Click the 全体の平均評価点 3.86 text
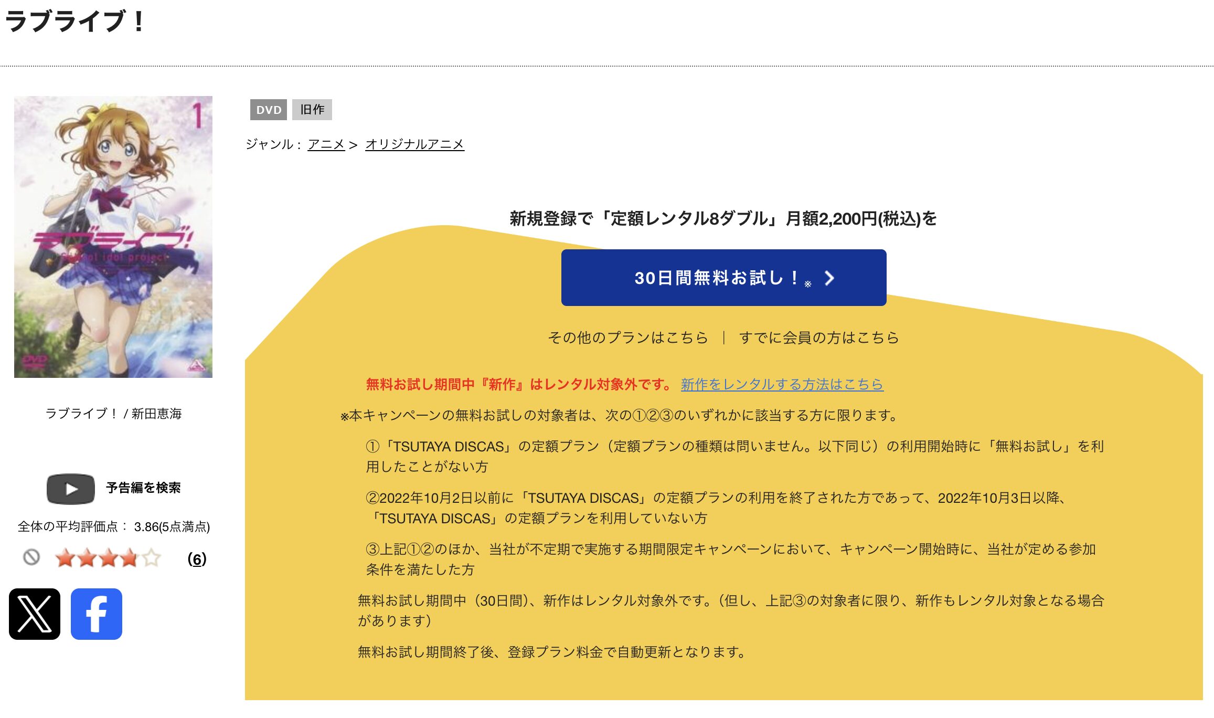The image size is (1214, 718). tap(114, 526)
